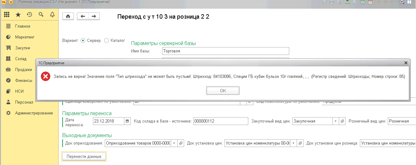Click into the Имя базы field
Image resolution: width=416 pixels, height=165 pixels.
[225, 51]
